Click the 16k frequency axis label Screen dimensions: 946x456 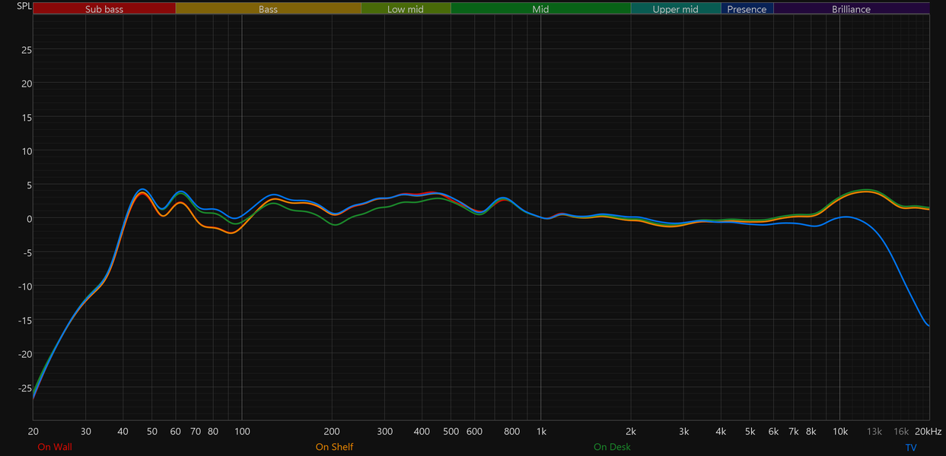(x=900, y=432)
